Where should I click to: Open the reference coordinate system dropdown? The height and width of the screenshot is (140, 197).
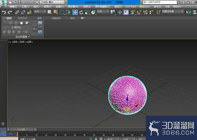tap(103, 12)
